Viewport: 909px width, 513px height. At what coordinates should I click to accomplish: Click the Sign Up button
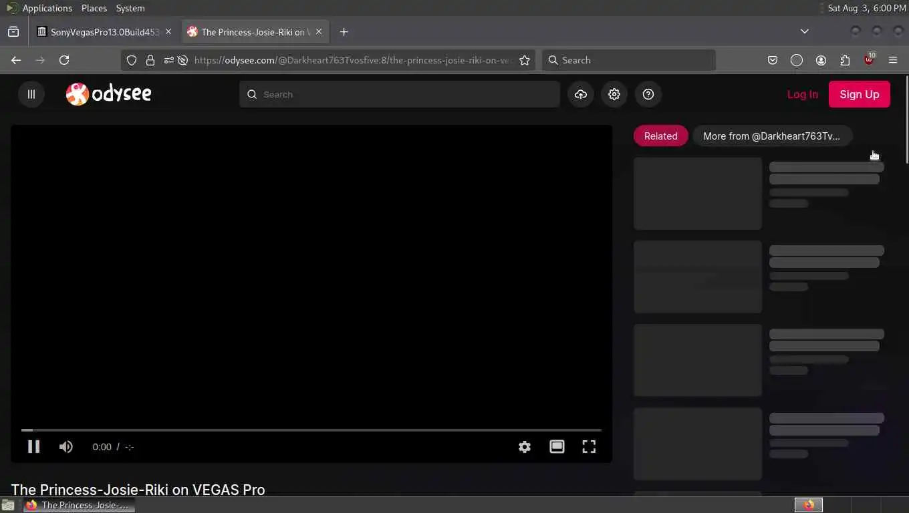(859, 94)
